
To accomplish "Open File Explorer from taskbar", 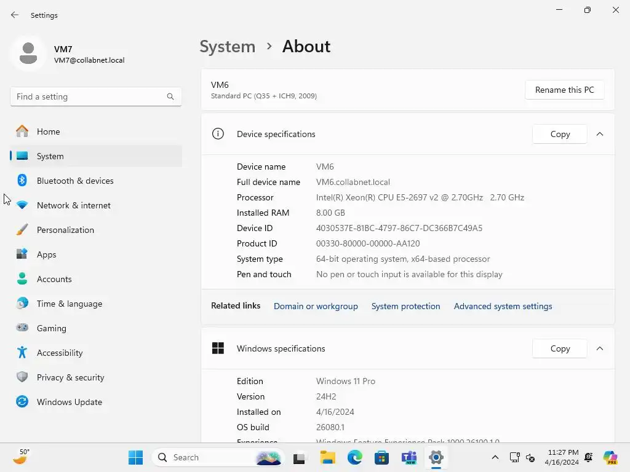I will [x=328, y=457].
